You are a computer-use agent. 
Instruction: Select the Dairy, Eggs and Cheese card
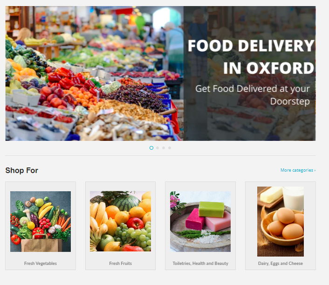(x=281, y=226)
